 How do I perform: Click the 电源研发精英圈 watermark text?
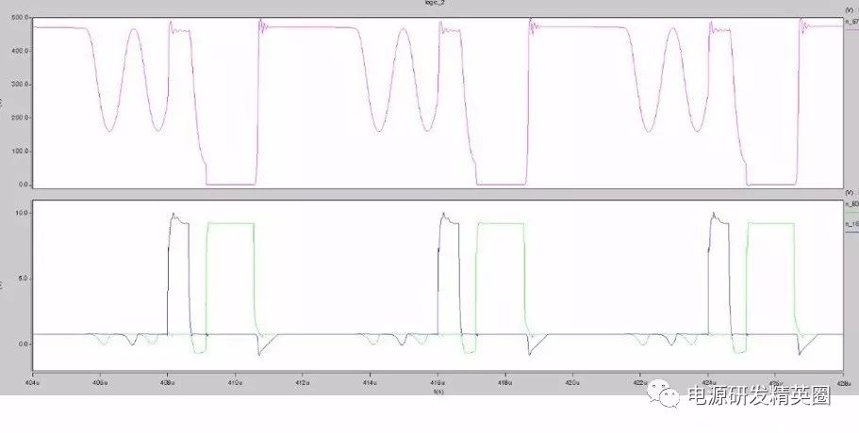[x=759, y=398]
